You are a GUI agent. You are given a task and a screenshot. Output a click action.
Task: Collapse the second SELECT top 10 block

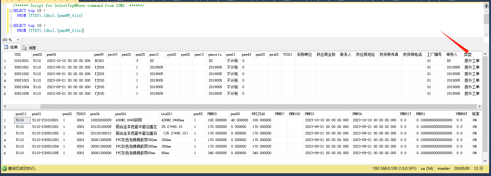(x=10, y=26)
